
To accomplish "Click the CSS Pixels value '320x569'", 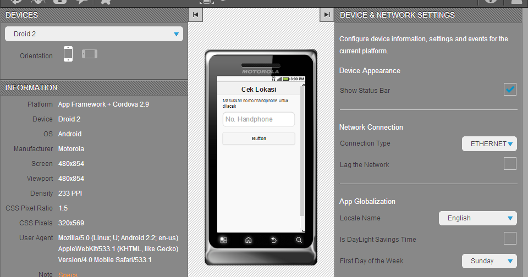I will tap(71, 223).
